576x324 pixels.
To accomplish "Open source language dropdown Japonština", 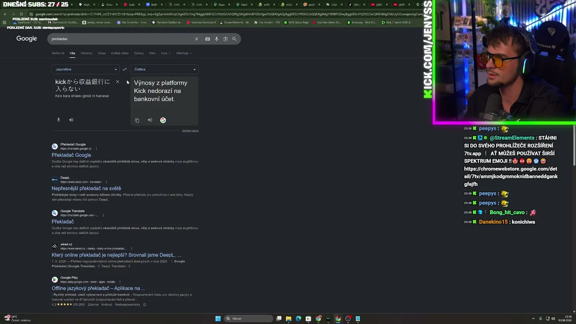I will (85, 69).
